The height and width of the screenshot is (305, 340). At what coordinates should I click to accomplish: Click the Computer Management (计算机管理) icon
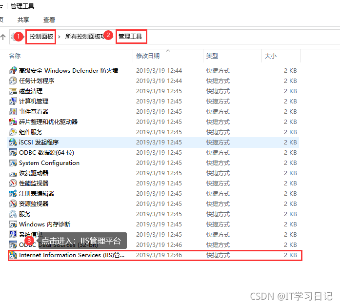13,102
